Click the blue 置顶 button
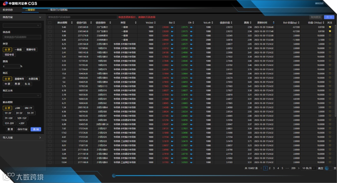The height and width of the screenshot is (183, 337). (x=329, y=17)
